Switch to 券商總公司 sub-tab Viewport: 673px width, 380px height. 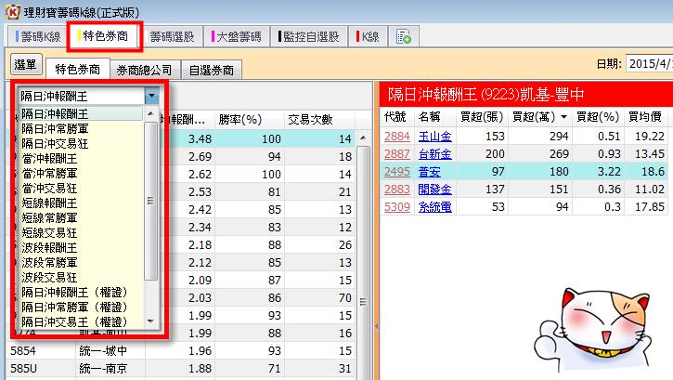pos(146,70)
